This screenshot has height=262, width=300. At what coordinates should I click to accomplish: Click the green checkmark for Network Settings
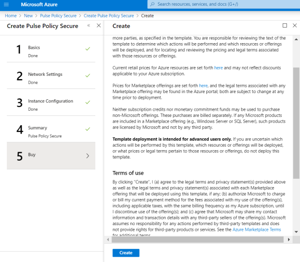point(87,75)
